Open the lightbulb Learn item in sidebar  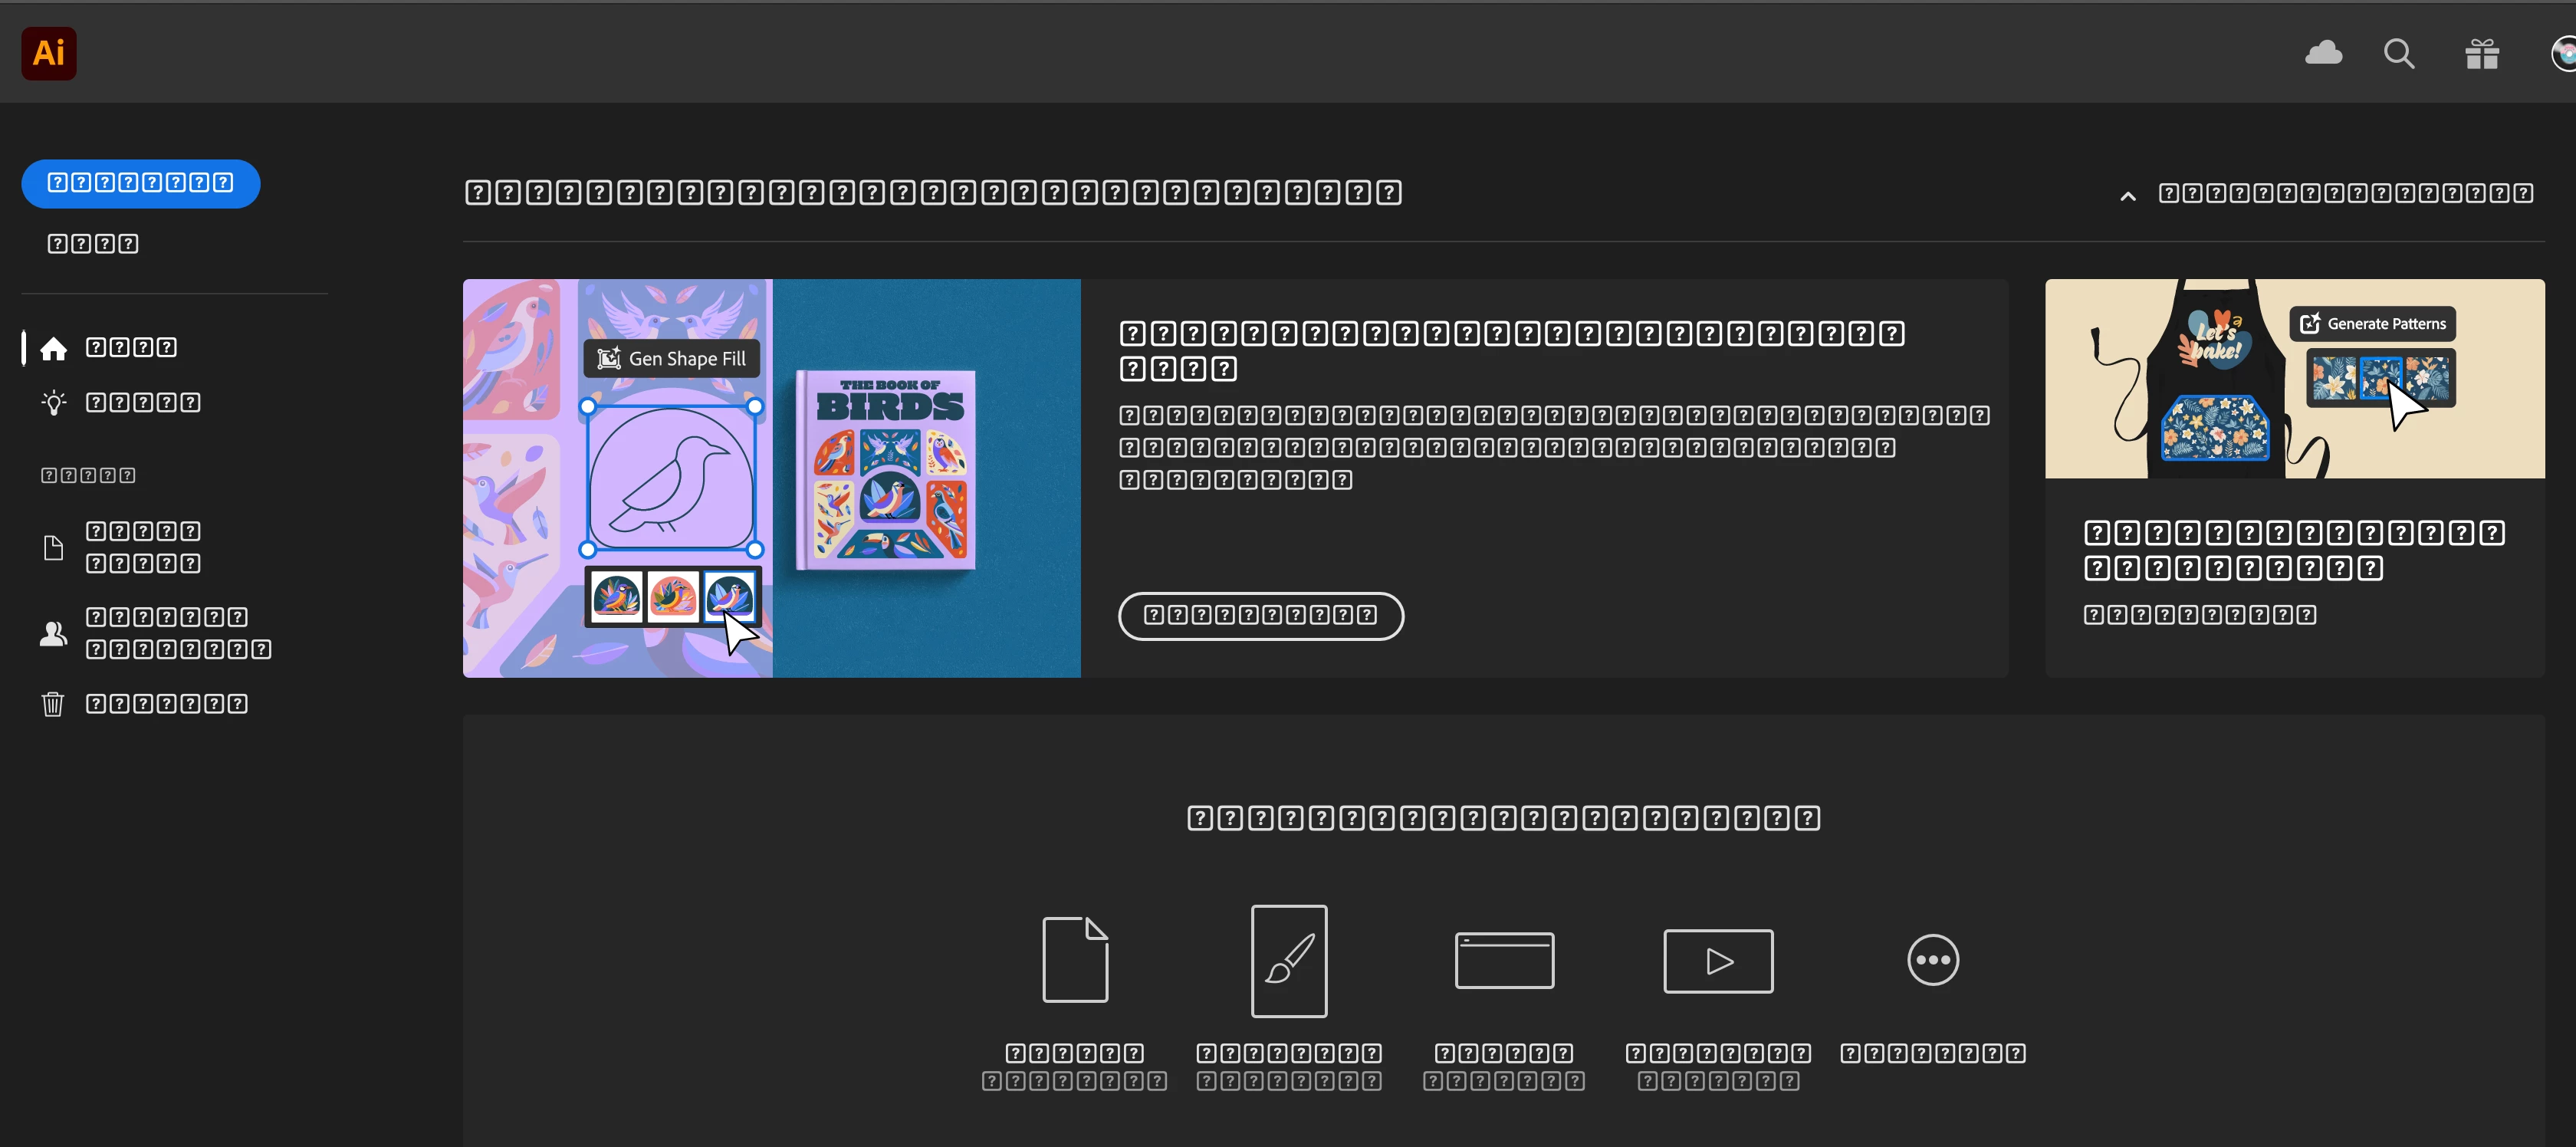coord(54,403)
